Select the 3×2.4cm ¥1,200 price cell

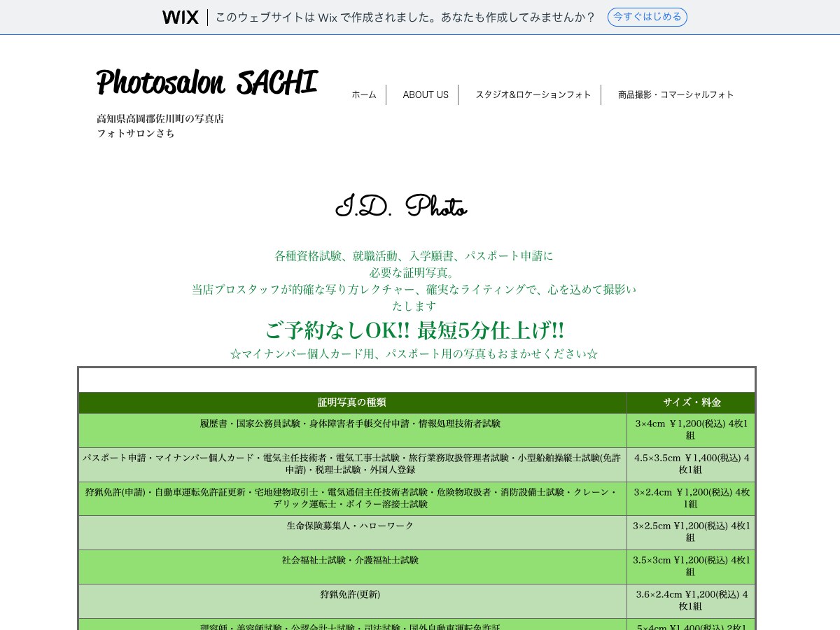pos(691,498)
